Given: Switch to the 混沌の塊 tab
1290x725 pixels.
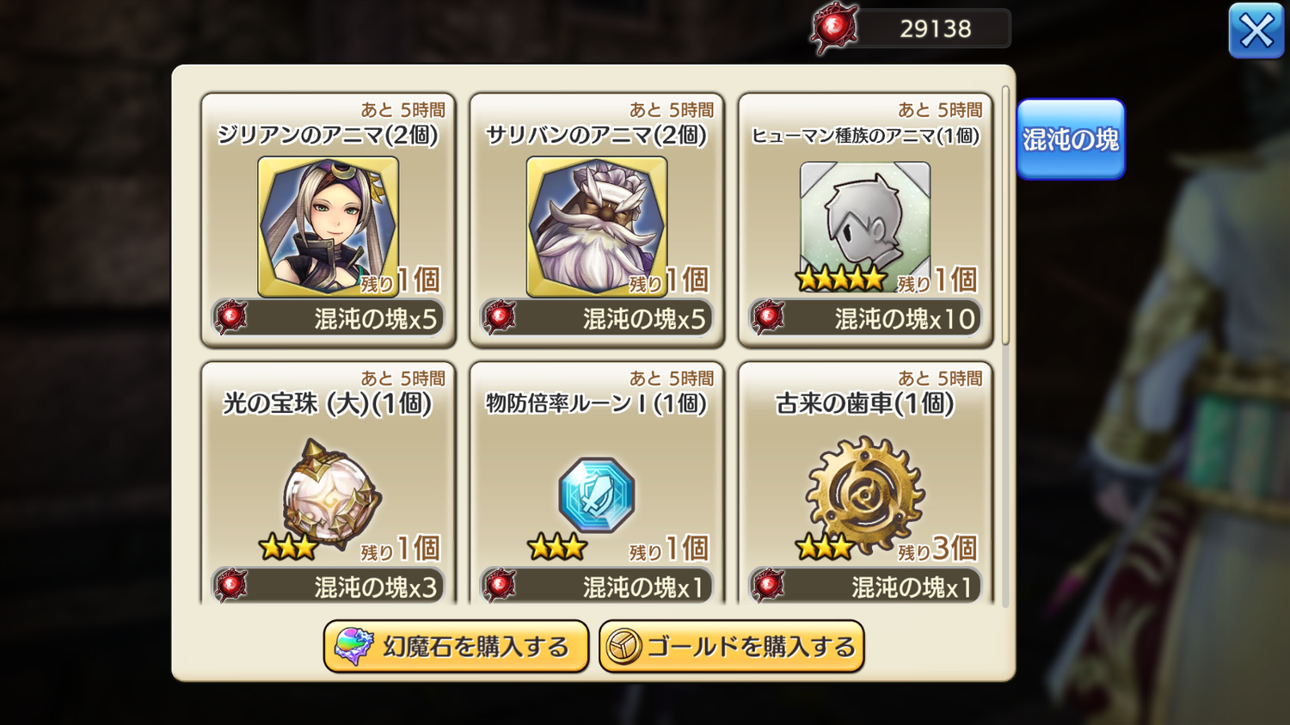Looking at the screenshot, I should (x=1071, y=139).
